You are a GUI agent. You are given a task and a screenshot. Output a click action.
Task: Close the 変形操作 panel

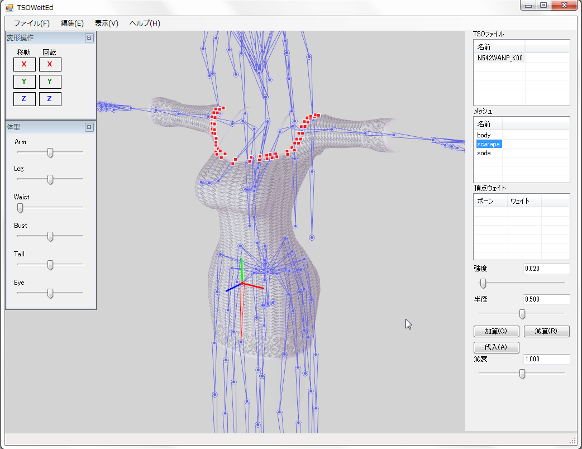point(89,38)
